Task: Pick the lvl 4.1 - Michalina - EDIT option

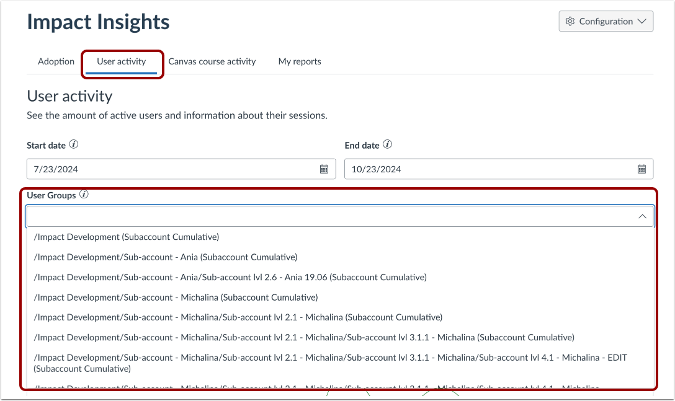Action: (340, 363)
